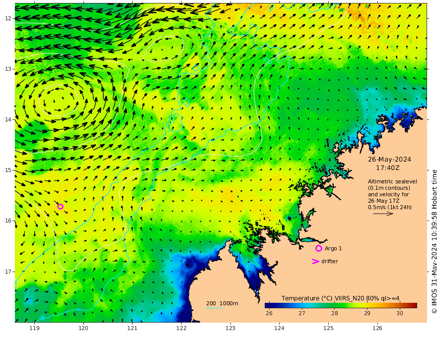437x337 pixels.
Task: Click the date label 26-May-2024
Action: click(x=389, y=159)
